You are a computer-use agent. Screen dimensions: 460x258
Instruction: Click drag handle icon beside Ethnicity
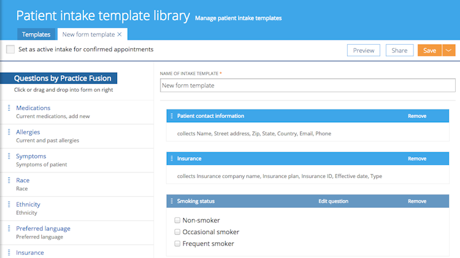[x=9, y=205]
